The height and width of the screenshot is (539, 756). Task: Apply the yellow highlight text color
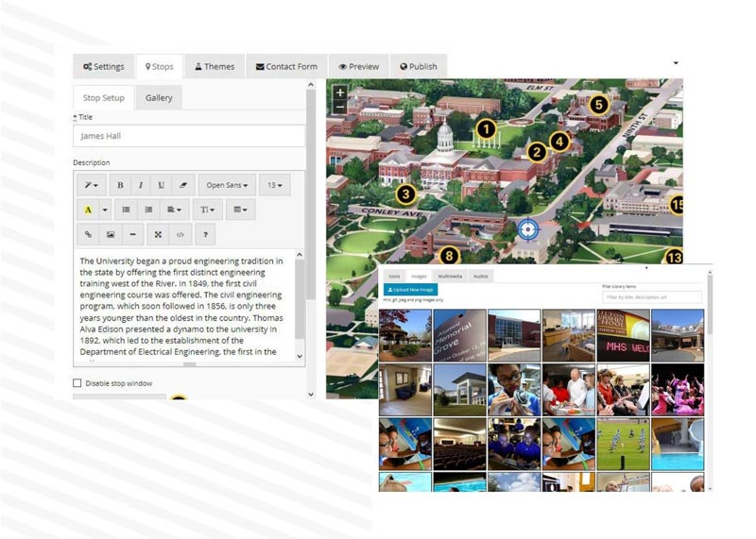click(x=88, y=210)
